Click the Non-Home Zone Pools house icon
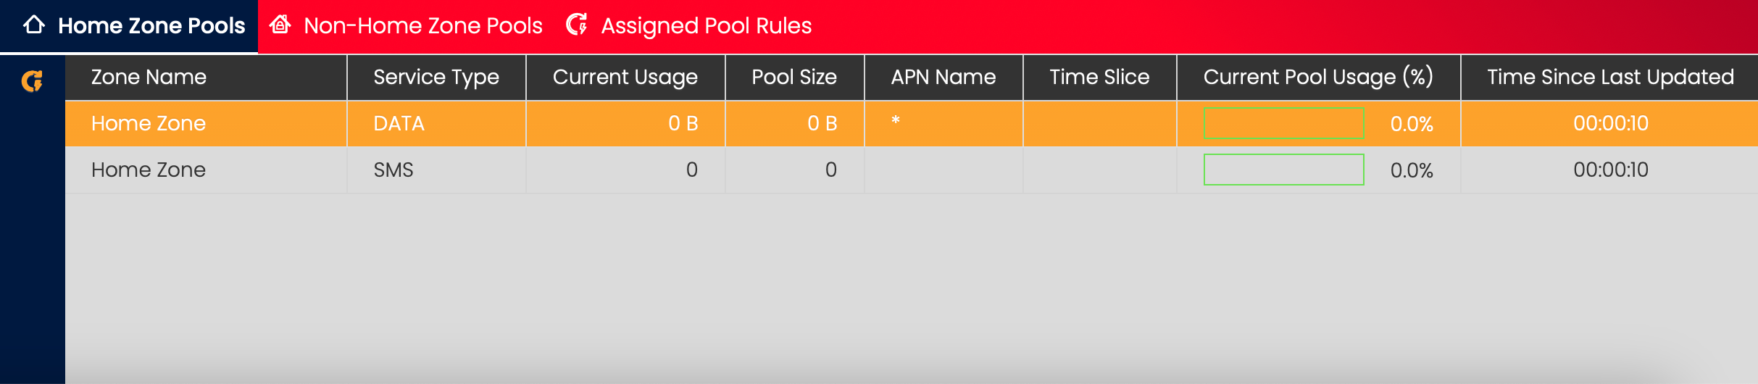Viewport: 1758px width, 384px height. 280,25
